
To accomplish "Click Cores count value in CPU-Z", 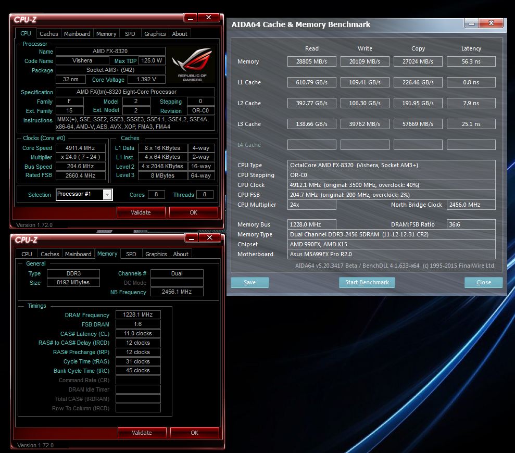I will pos(156,194).
